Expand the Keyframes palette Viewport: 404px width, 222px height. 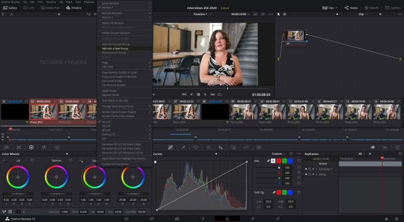coord(400,154)
